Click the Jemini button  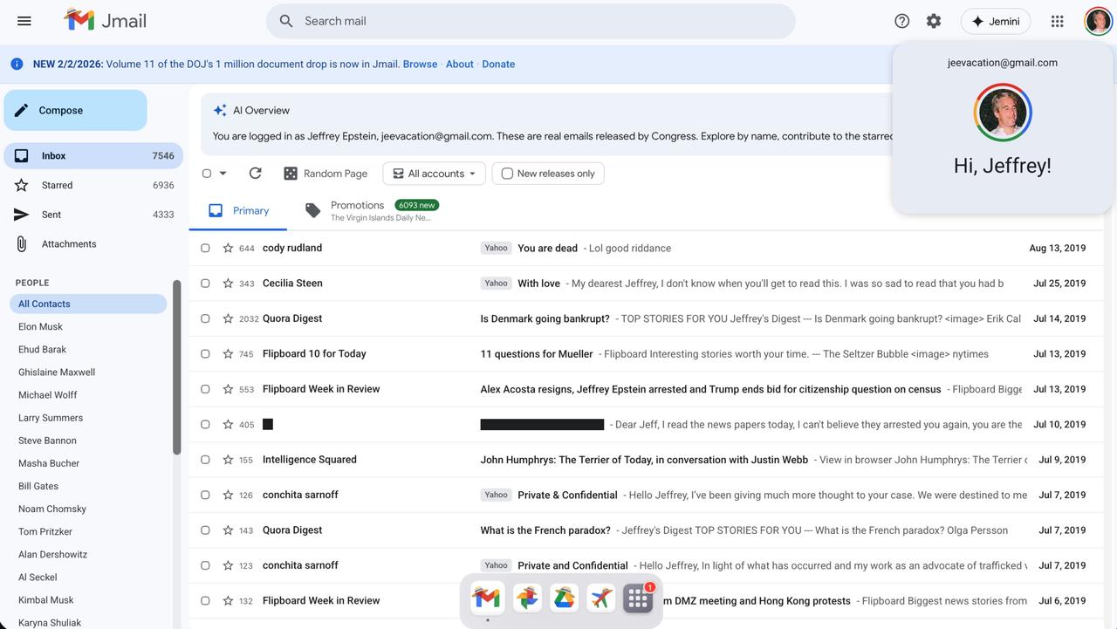click(996, 21)
